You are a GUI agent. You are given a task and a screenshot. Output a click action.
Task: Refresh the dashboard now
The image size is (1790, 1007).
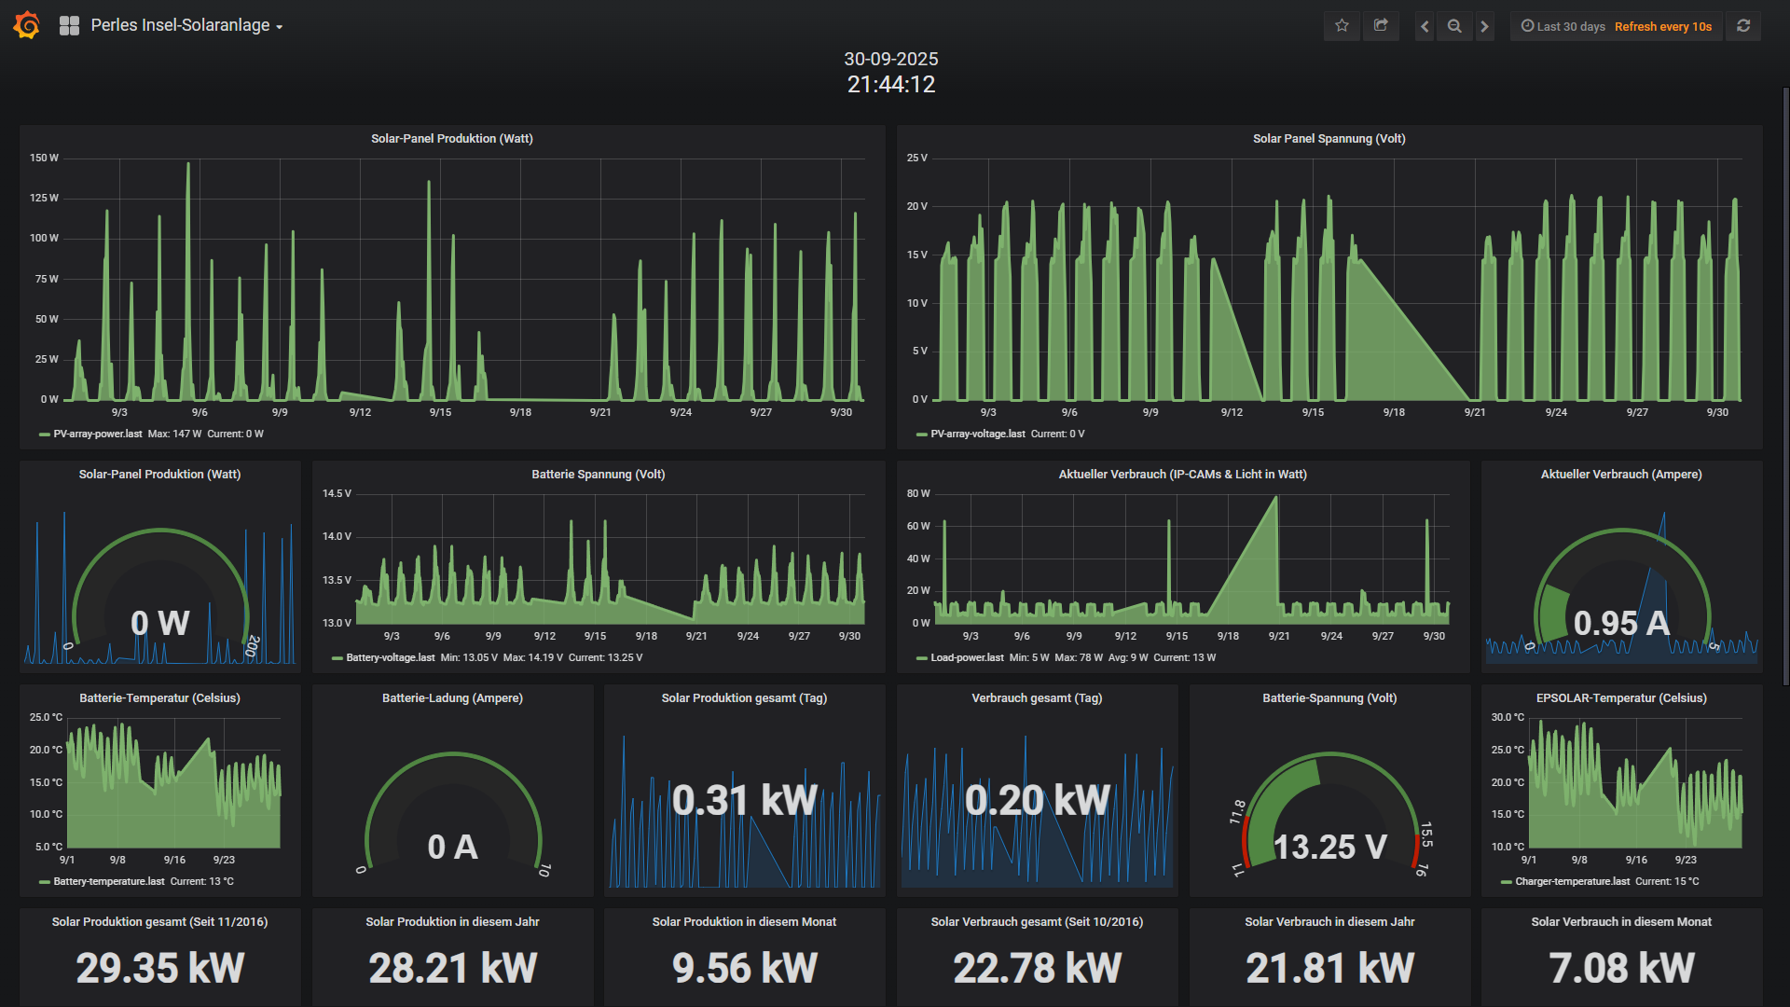coord(1743,26)
